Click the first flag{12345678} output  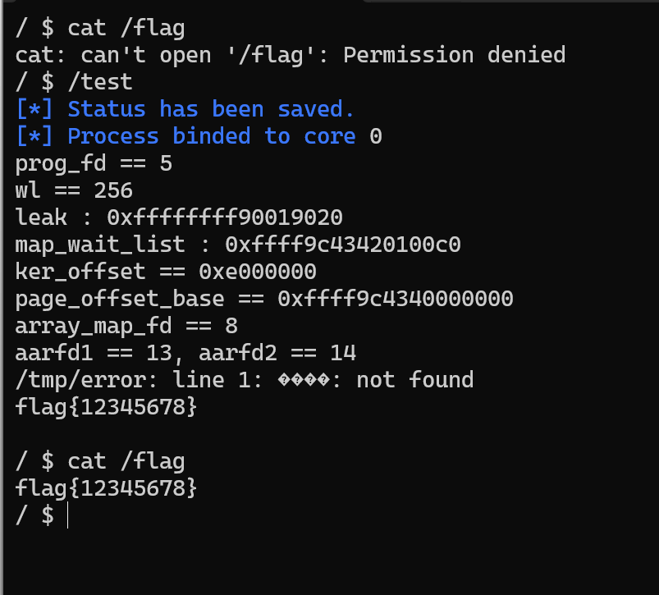tap(107, 407)
